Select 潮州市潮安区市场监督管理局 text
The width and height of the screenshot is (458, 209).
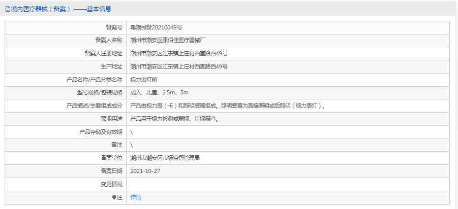(x=165, y=158)
